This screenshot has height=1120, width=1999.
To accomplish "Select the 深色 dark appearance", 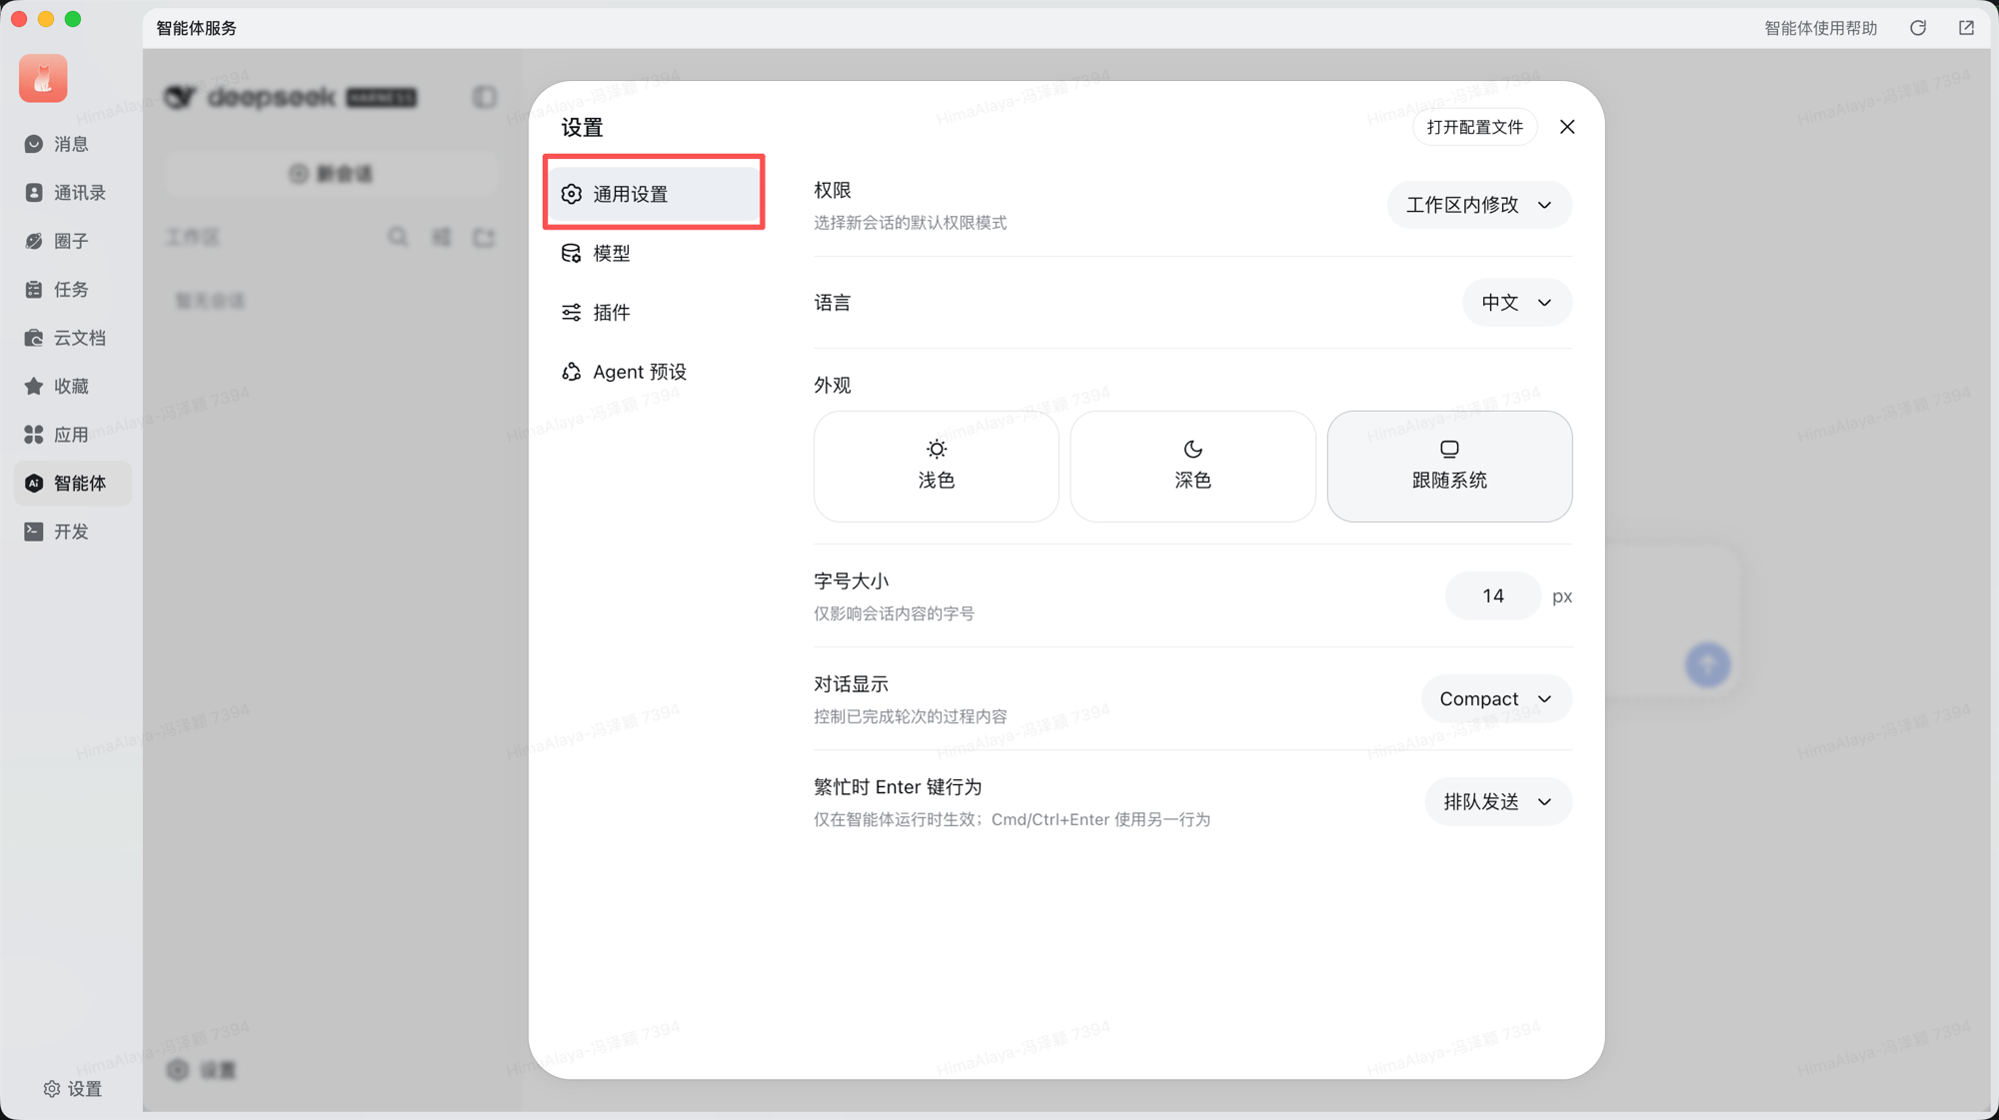I will (x=1192, y=466).
